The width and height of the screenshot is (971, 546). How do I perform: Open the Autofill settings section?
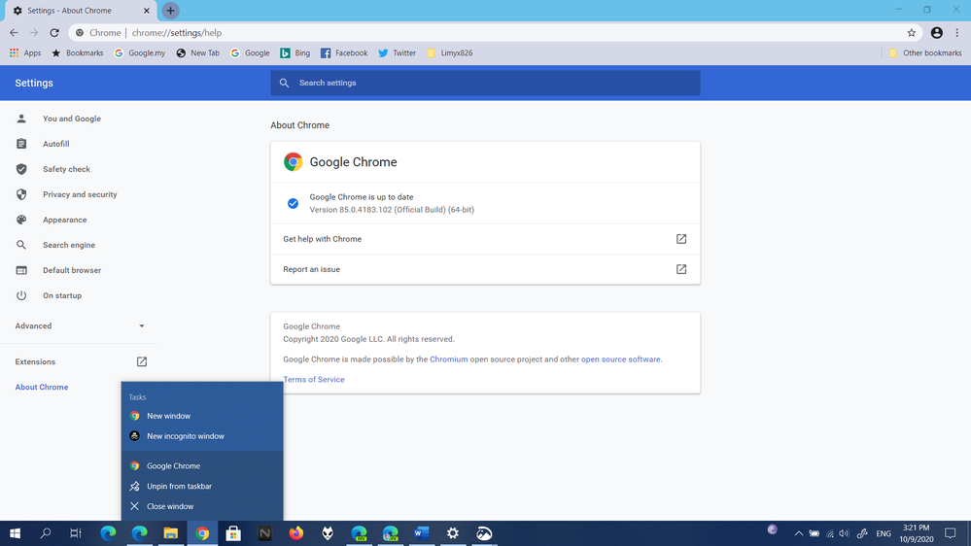pyautogui.click(x=55, y=144)
